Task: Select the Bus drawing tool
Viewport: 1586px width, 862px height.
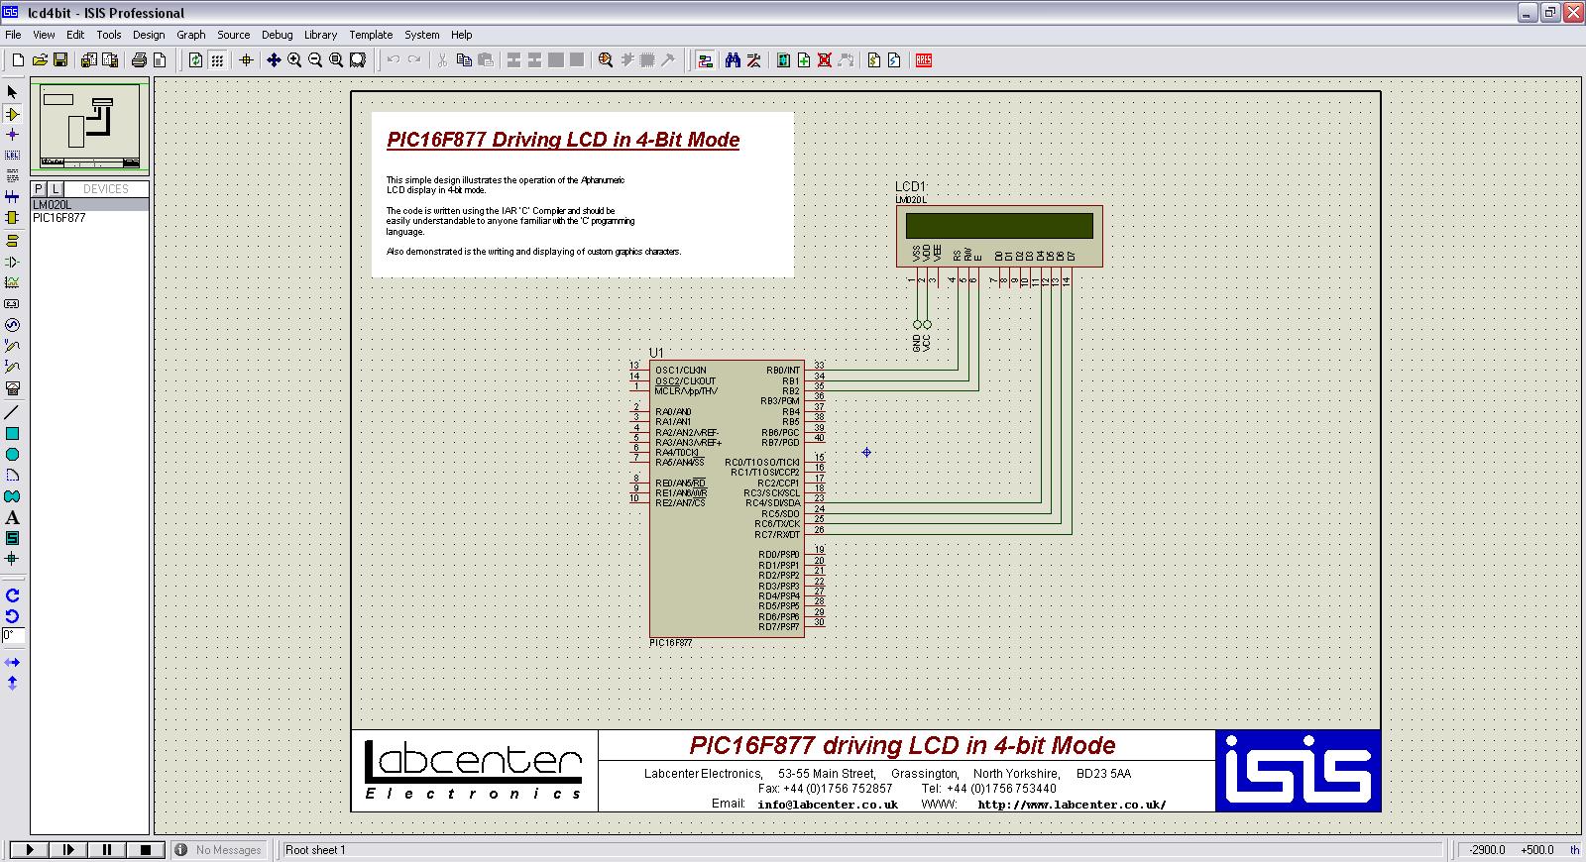Action: [12, 196]
